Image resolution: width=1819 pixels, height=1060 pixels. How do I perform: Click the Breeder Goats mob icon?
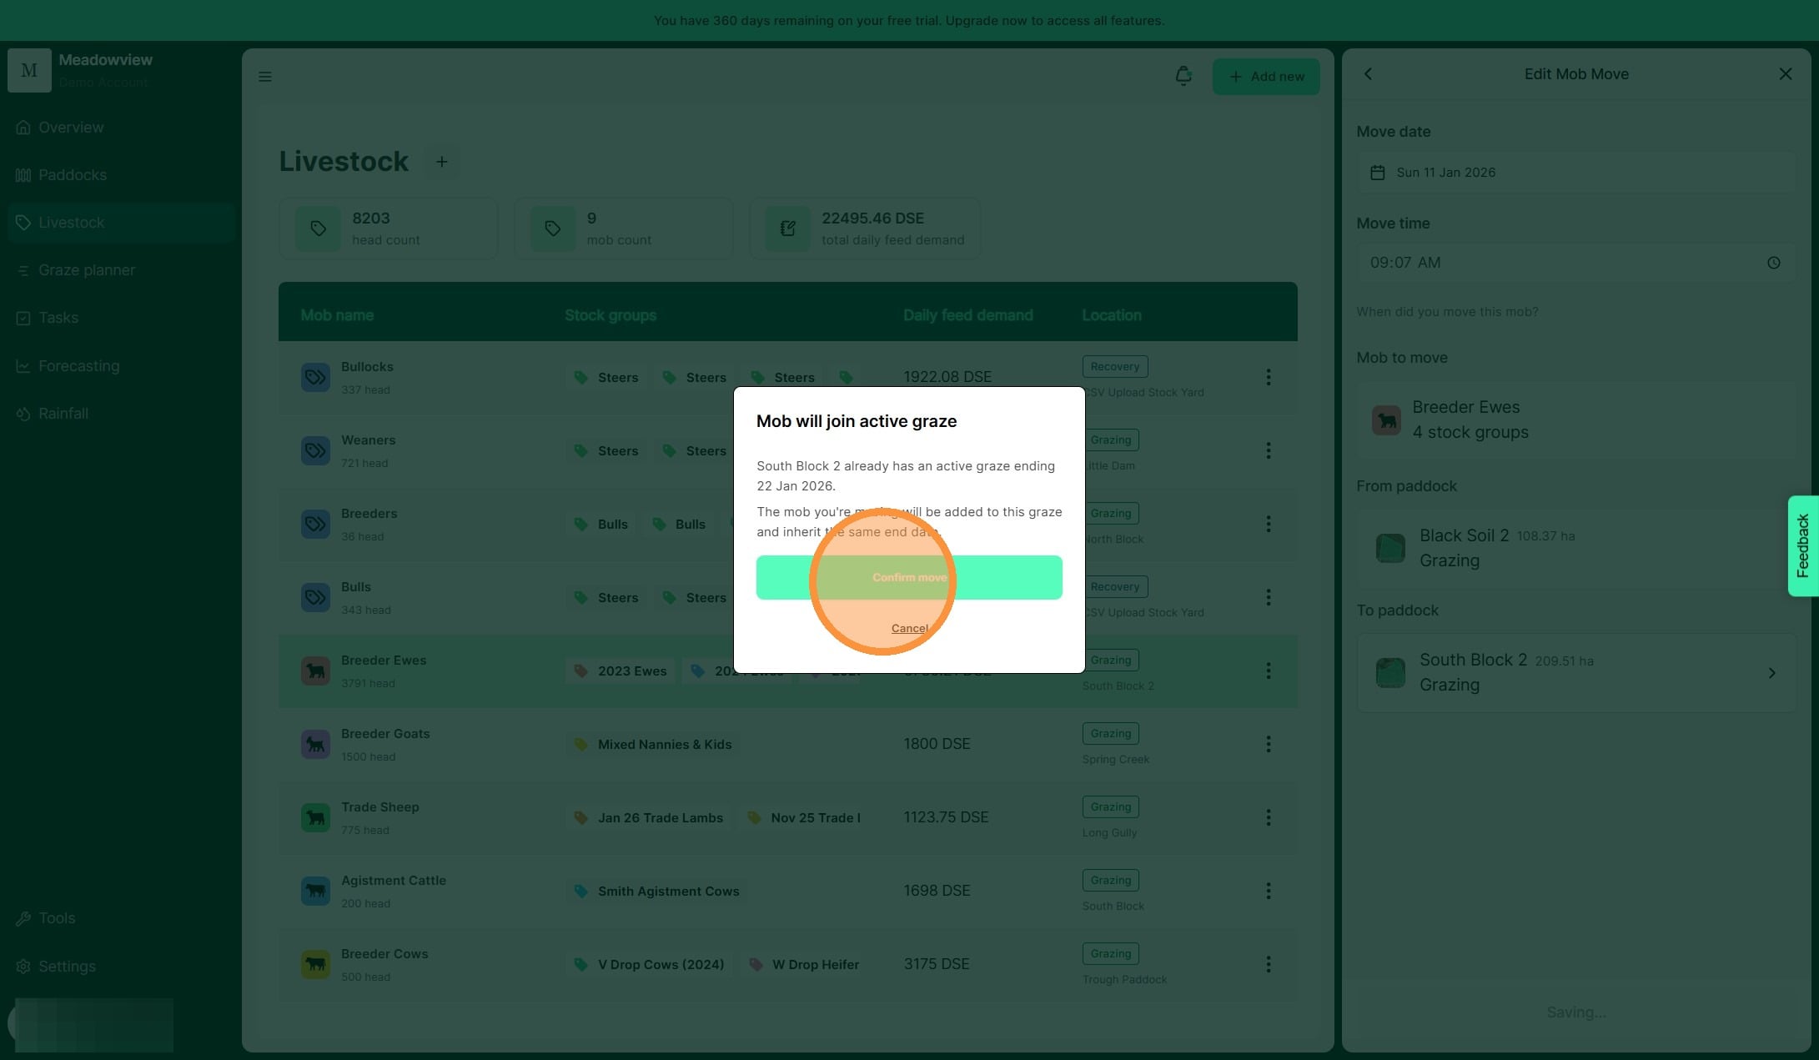coord(315,744)
